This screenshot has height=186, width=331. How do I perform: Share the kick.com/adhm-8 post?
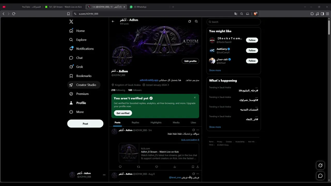tap(198, 167)
